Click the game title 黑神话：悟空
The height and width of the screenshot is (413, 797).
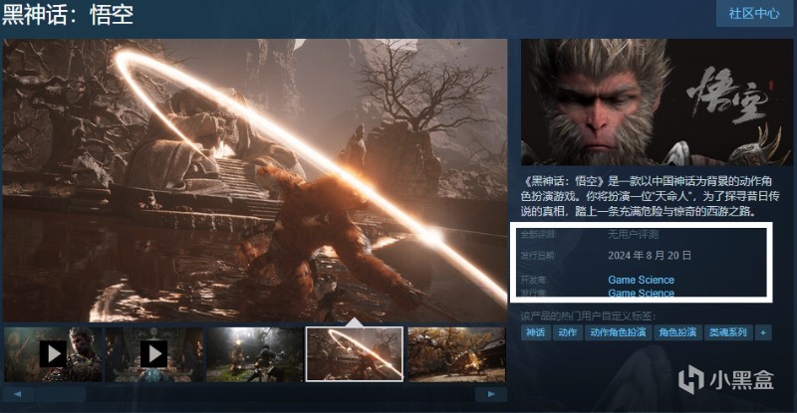click(x=68, y=15)
